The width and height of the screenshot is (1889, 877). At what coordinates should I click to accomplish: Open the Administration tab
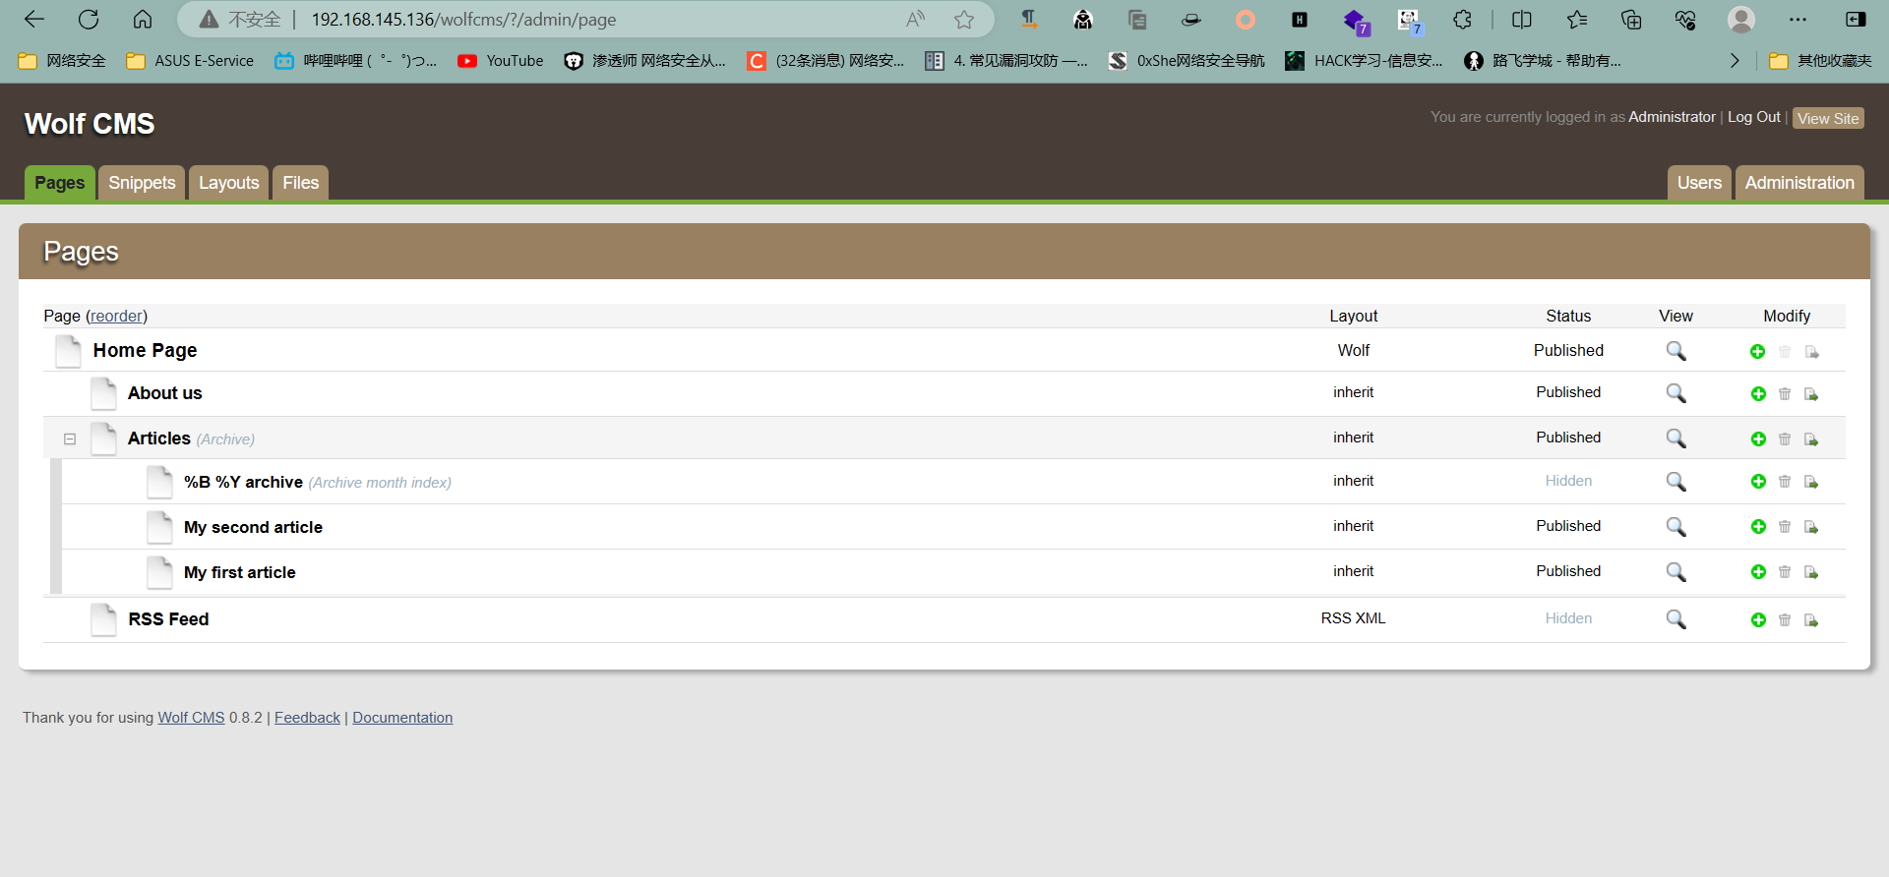coord(1799,183)
